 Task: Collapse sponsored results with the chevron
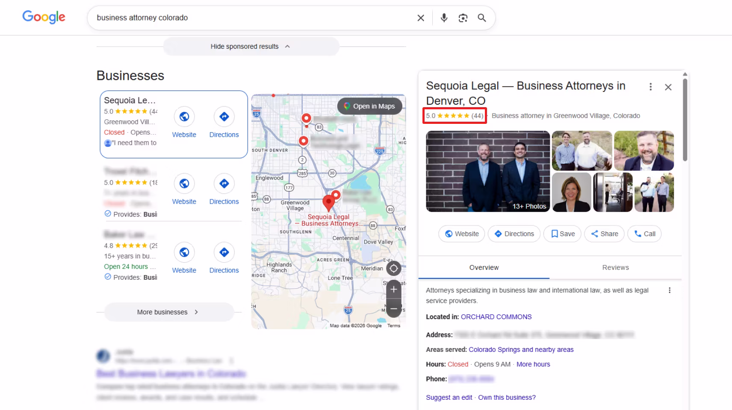287,46
